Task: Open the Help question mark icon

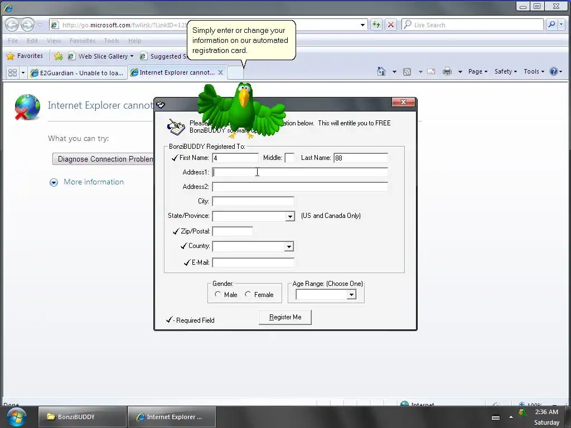Action: tap(554, 72)
